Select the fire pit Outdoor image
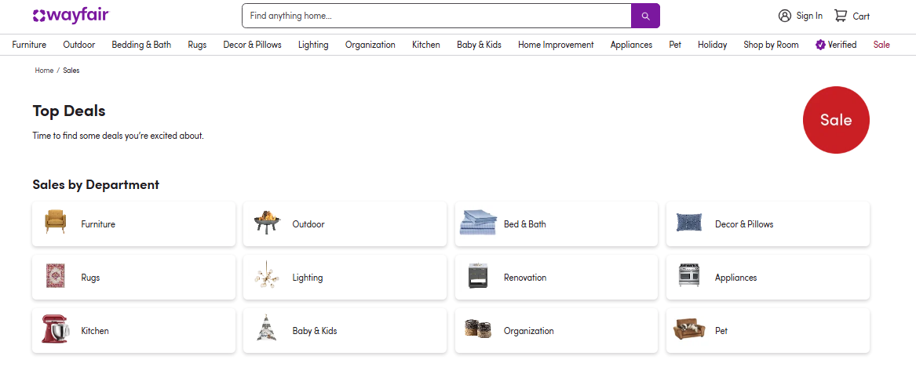Screen dimensions: 916x367 268,223
